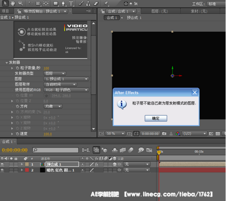Select the Eraser tool
The height and width of the screenshot is (201, 226).
pyautogui.click(x=96, y=4)
